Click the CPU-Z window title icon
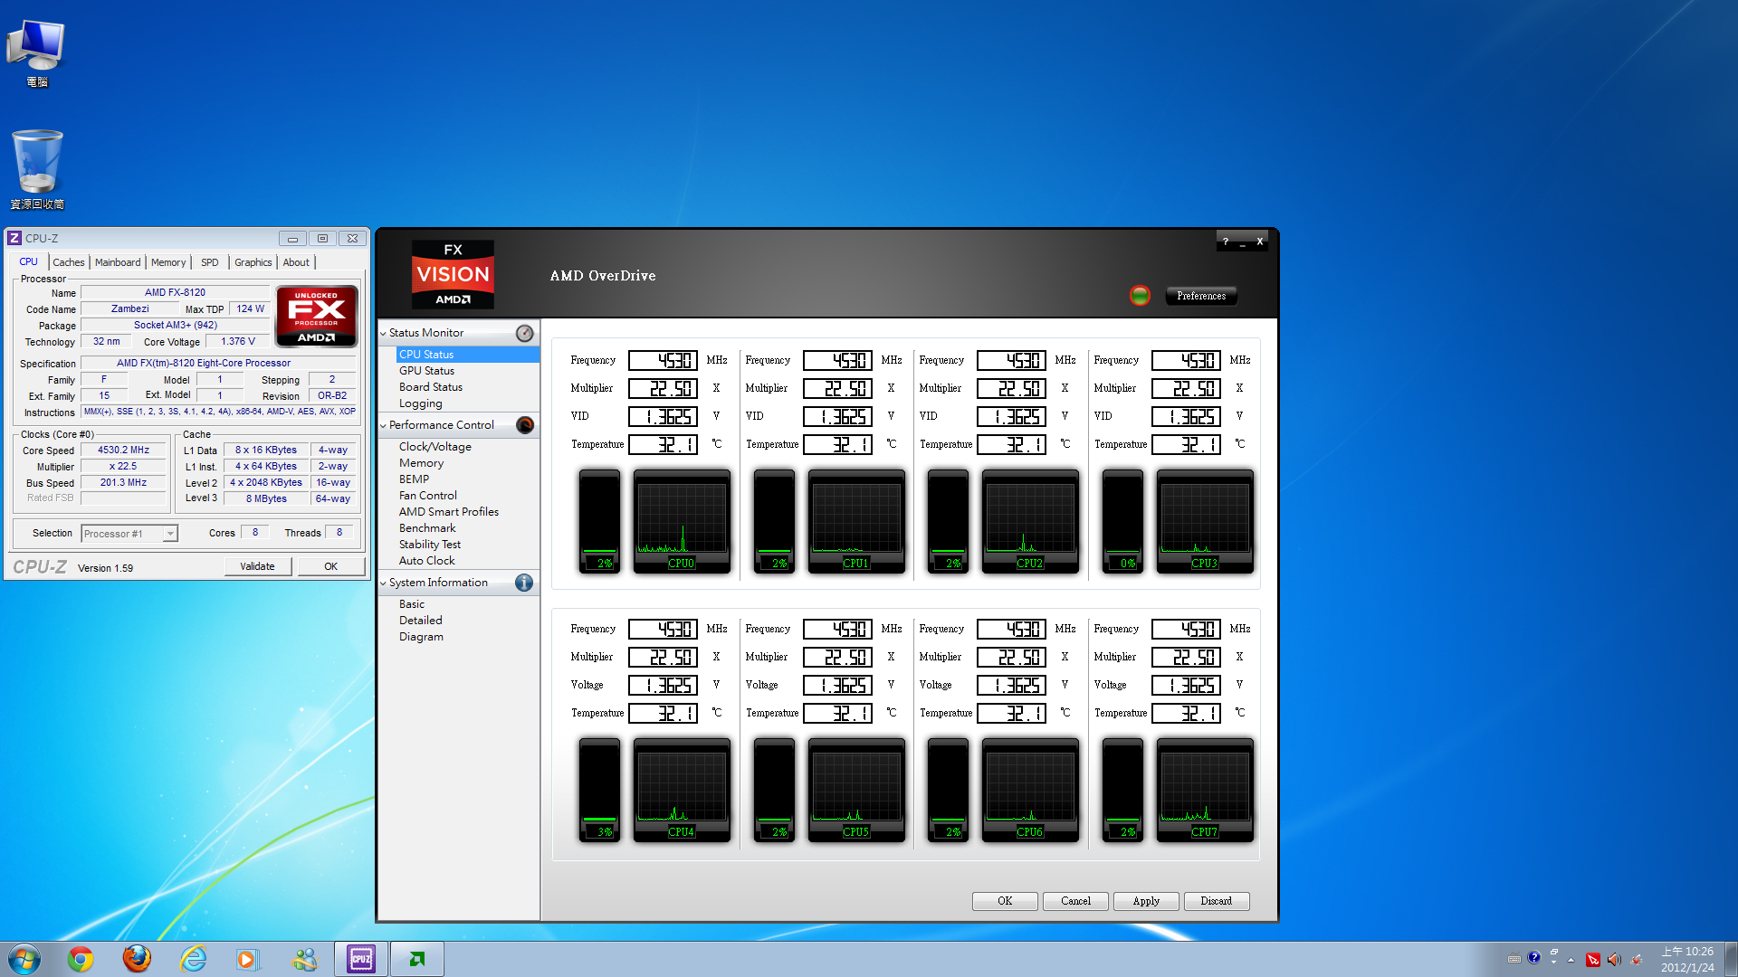Image resolution: width=1738 pixels, height=977 pixels. 14,238
